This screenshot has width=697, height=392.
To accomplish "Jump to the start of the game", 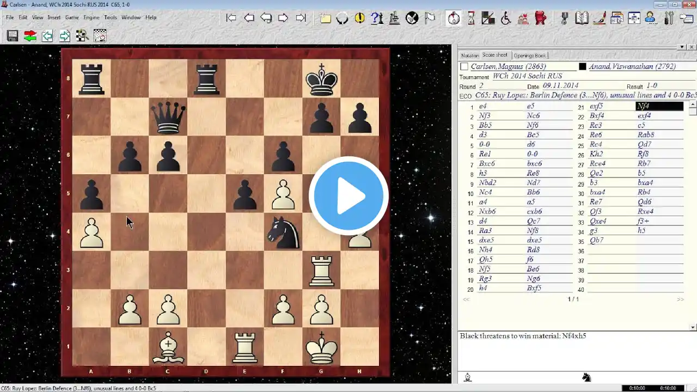I will 231,18.
